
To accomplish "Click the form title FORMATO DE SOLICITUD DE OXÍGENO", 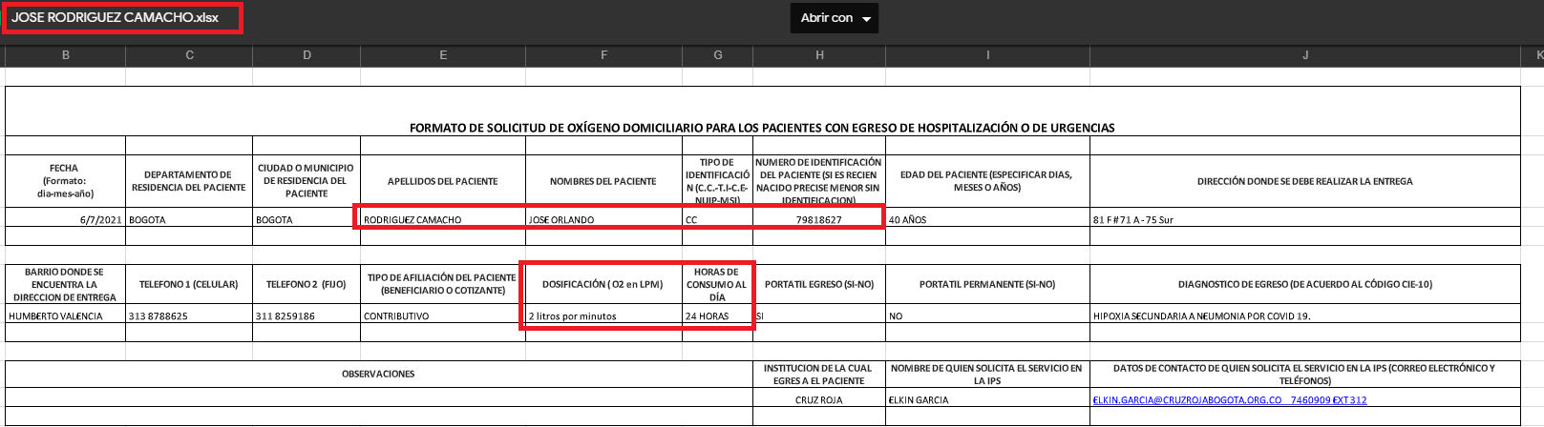I will (762, 128).
